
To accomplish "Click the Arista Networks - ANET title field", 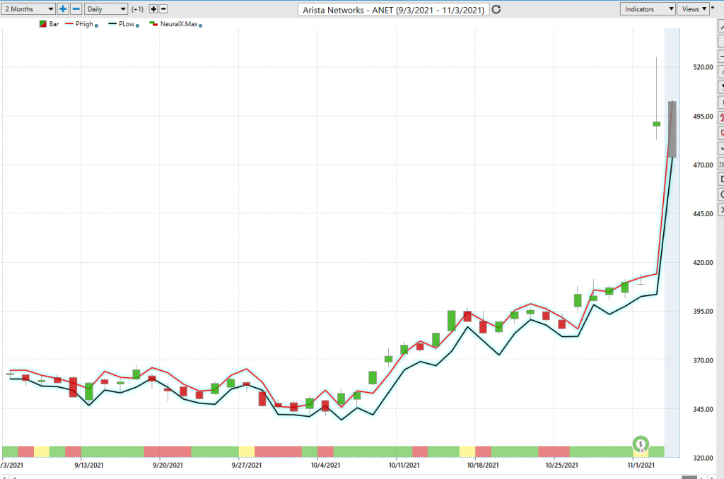I will pyautogui.click(x=393, y=10).
